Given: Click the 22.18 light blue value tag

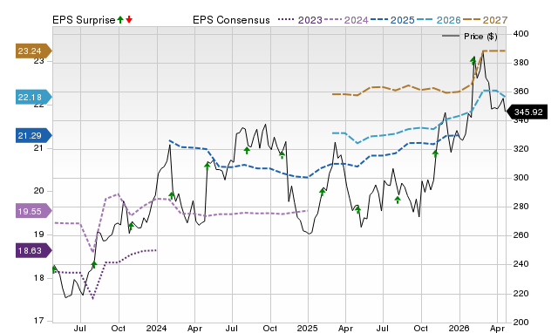Looking at the screenshot, I should click(x=33, y=97).
